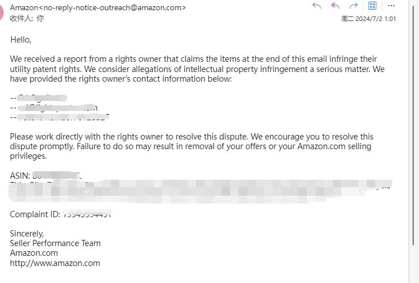The width and height of the screenshot is (419, 283).
Task: Open the http://www.amazon.com link
Action: (x=55, y=263)
